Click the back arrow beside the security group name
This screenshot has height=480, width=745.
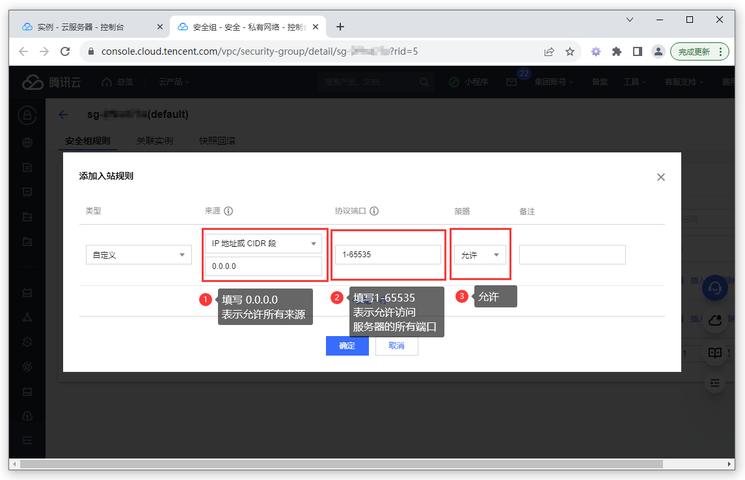pyautogui.click(x=62, y=115)
